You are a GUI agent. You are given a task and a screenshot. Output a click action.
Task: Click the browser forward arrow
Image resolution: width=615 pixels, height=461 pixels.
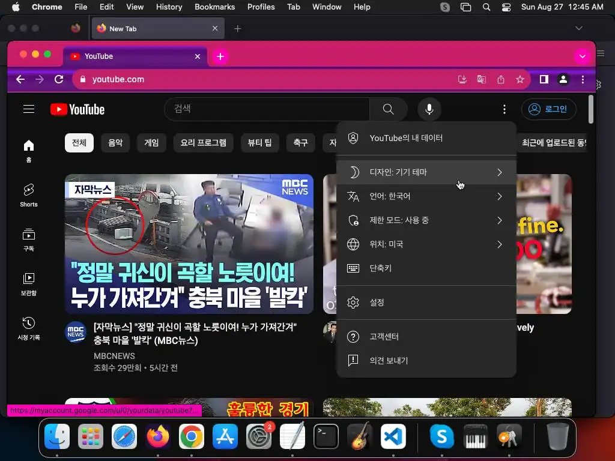coord(40,80)
